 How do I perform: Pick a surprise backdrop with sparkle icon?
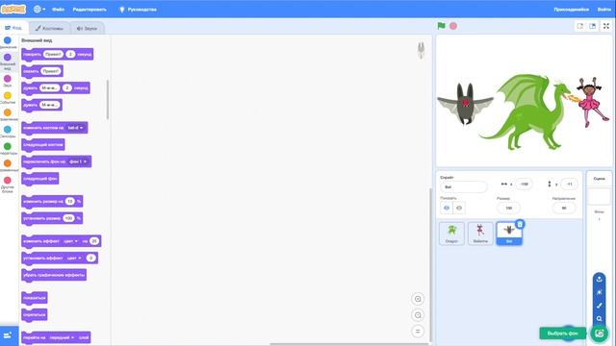pyautogui.click(x=599, y=292)
